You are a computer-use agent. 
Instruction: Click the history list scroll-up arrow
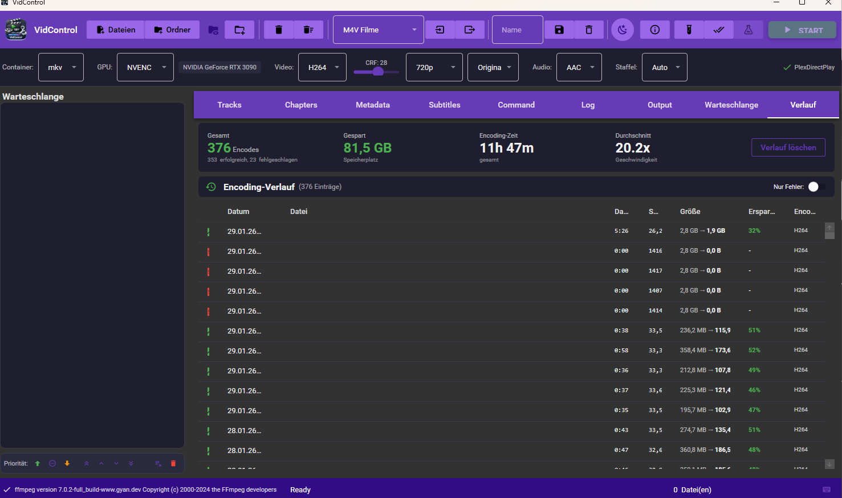[x=829, y=228]
